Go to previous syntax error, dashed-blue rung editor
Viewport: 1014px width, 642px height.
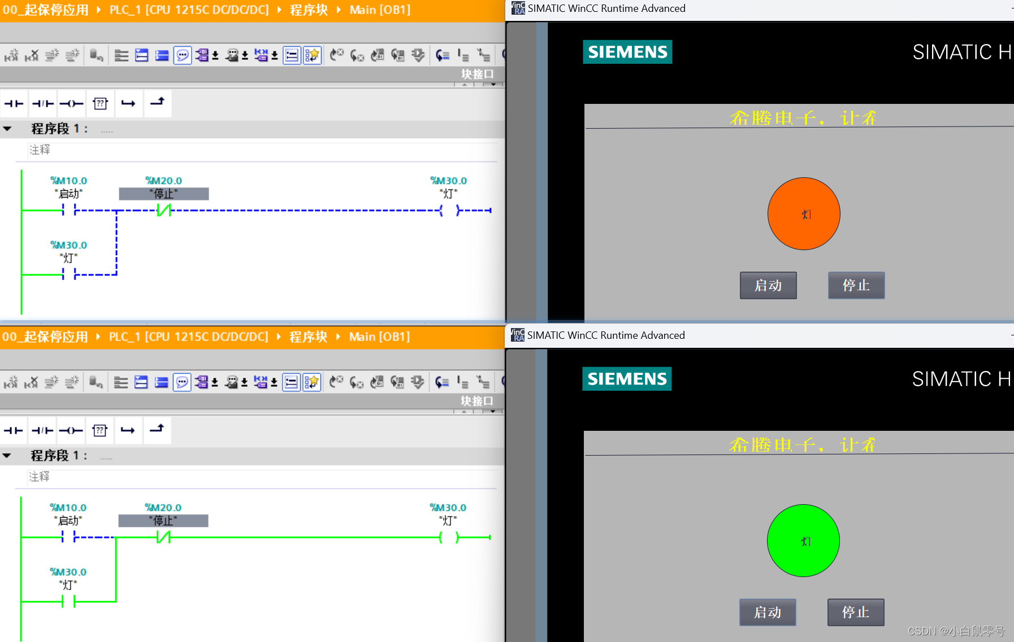point(337,55)
